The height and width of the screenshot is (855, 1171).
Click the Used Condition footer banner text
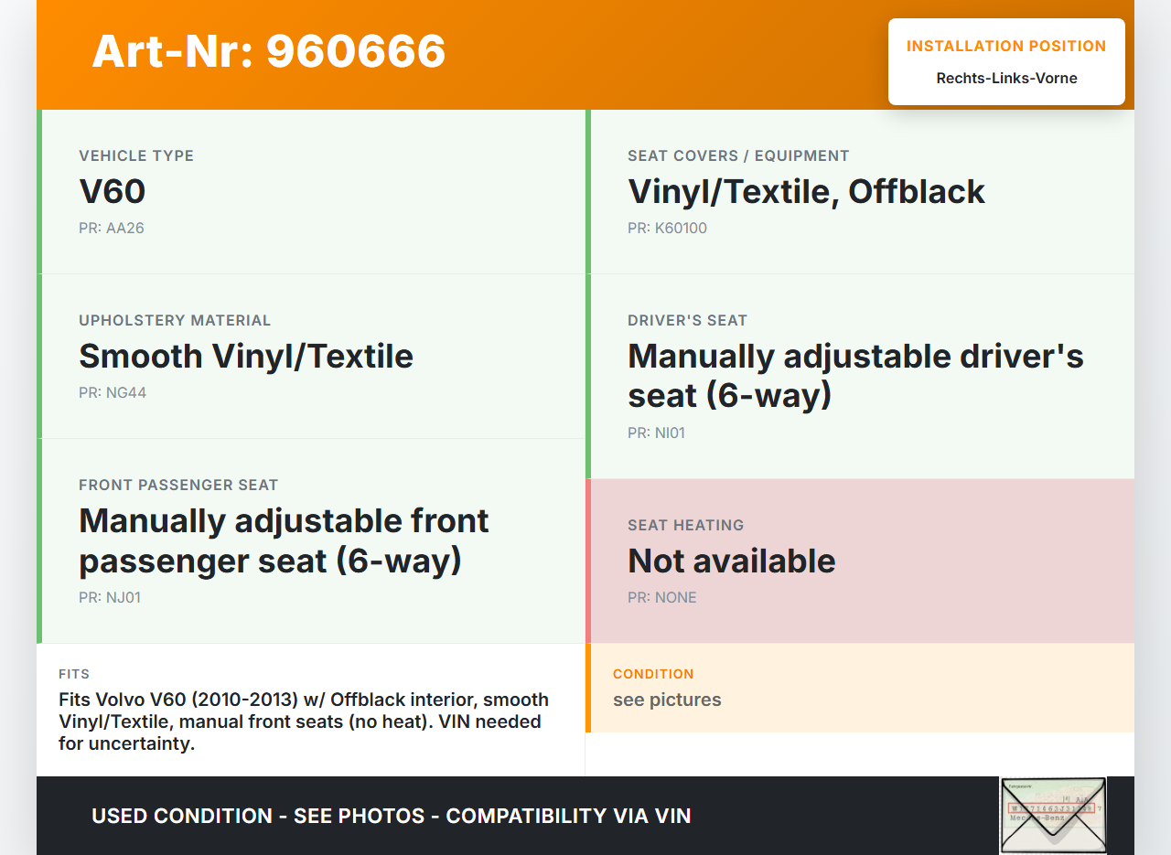pos(391,816)
